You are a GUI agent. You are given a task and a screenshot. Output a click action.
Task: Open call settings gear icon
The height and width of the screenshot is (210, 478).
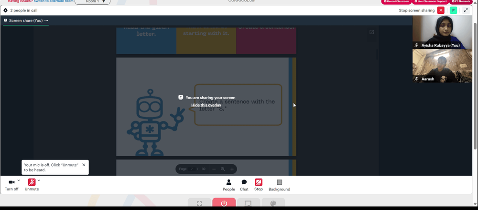pos(5,10)
